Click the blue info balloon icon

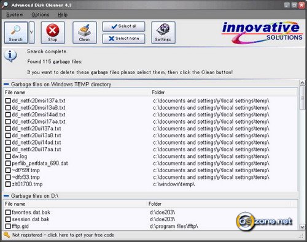click(10, 56)
